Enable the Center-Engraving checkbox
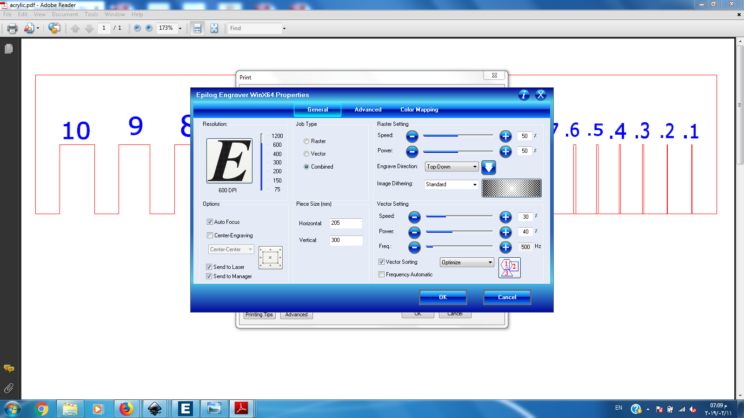Viewport: 744px width, 418px height. pyautogui.click(x=210, y=235)
